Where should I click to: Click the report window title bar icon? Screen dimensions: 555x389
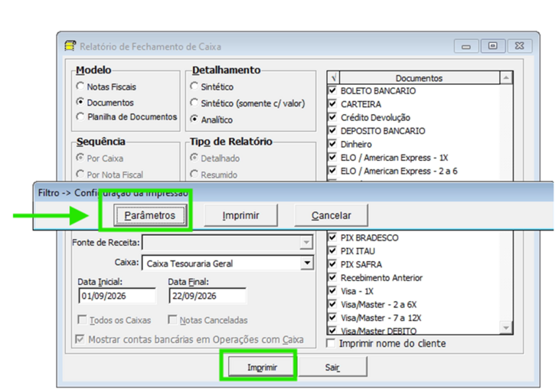(x=70, y=46)
